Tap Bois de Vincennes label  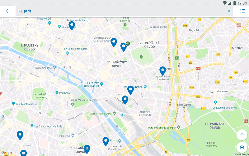click(211, 144)
